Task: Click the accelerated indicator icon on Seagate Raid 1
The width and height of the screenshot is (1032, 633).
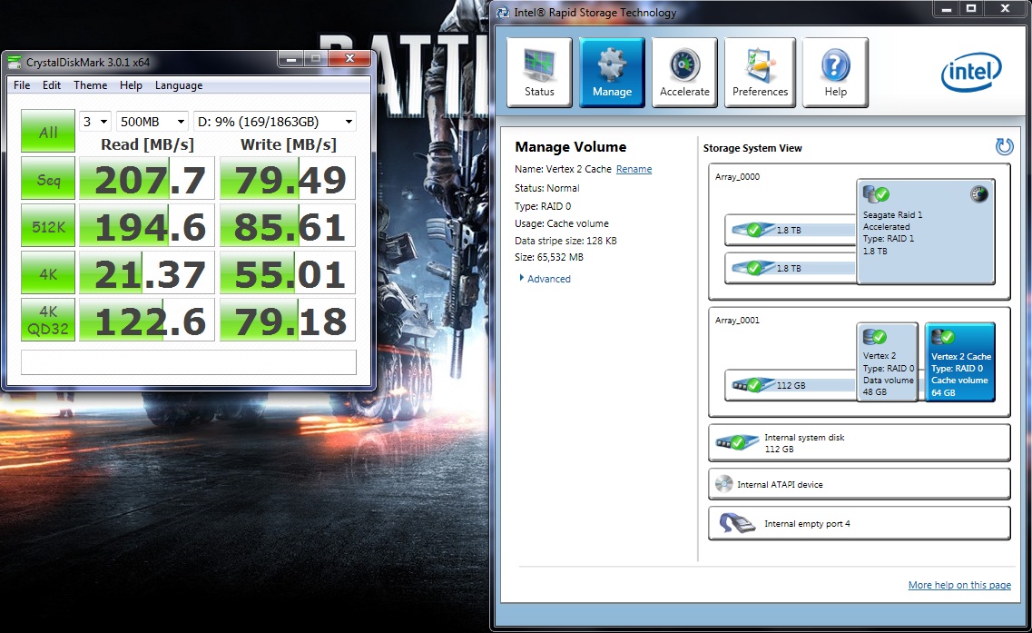Action: pos(979,194)
